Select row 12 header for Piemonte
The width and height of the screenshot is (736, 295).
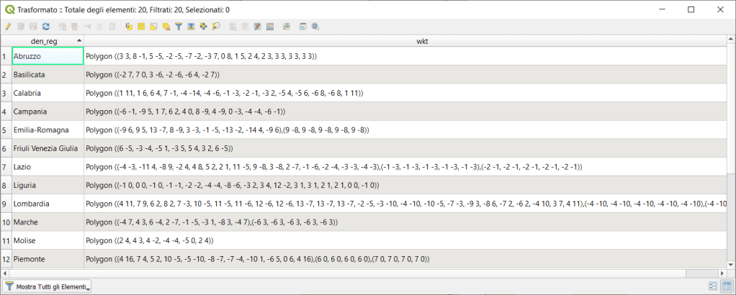6,259
